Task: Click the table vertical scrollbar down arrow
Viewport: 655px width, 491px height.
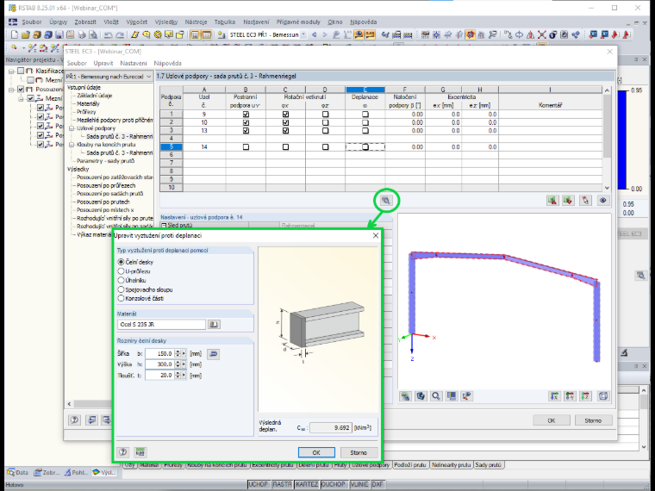Action: tap(607, 188)
